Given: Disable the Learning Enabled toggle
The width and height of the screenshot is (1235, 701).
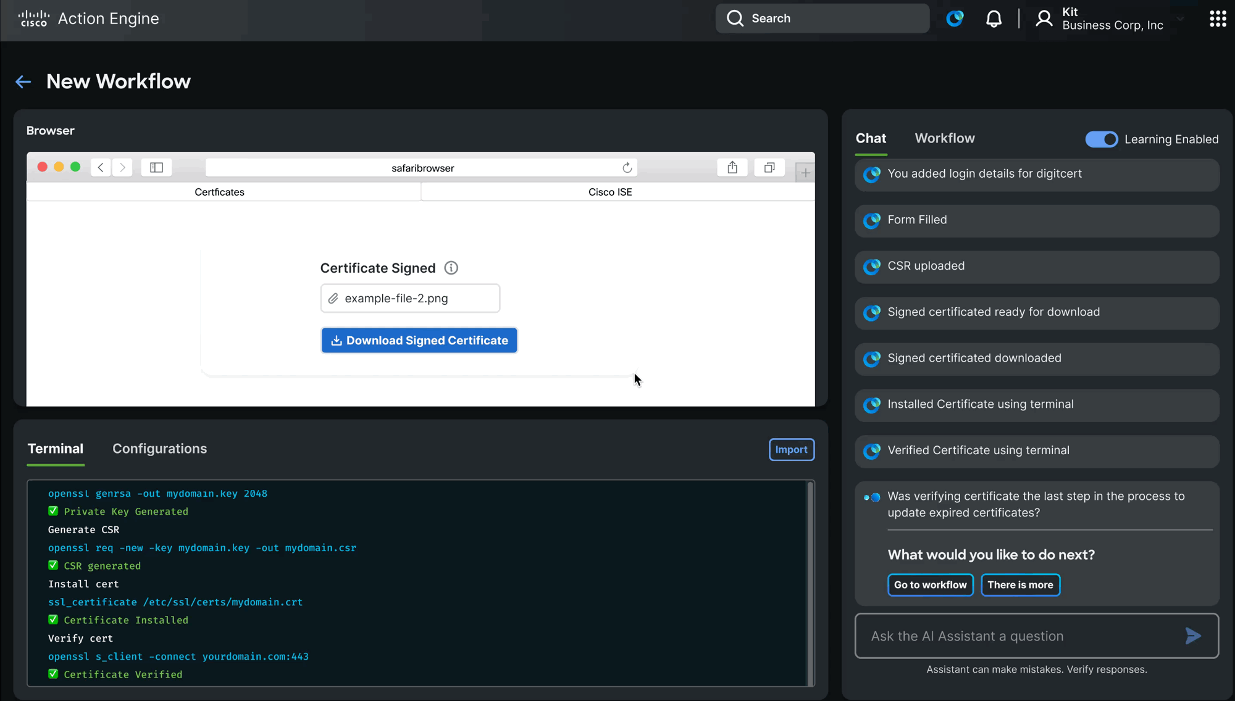Looking at the screenshot, I should point(1102,139).
